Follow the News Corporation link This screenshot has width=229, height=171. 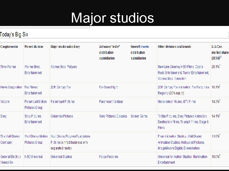coord(11,87)
